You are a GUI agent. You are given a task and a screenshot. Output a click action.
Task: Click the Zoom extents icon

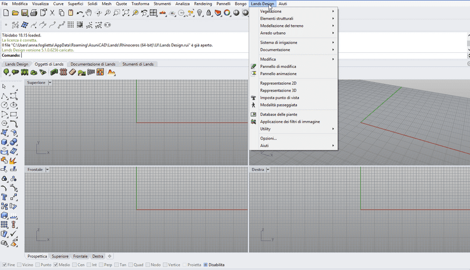(126, 12)
